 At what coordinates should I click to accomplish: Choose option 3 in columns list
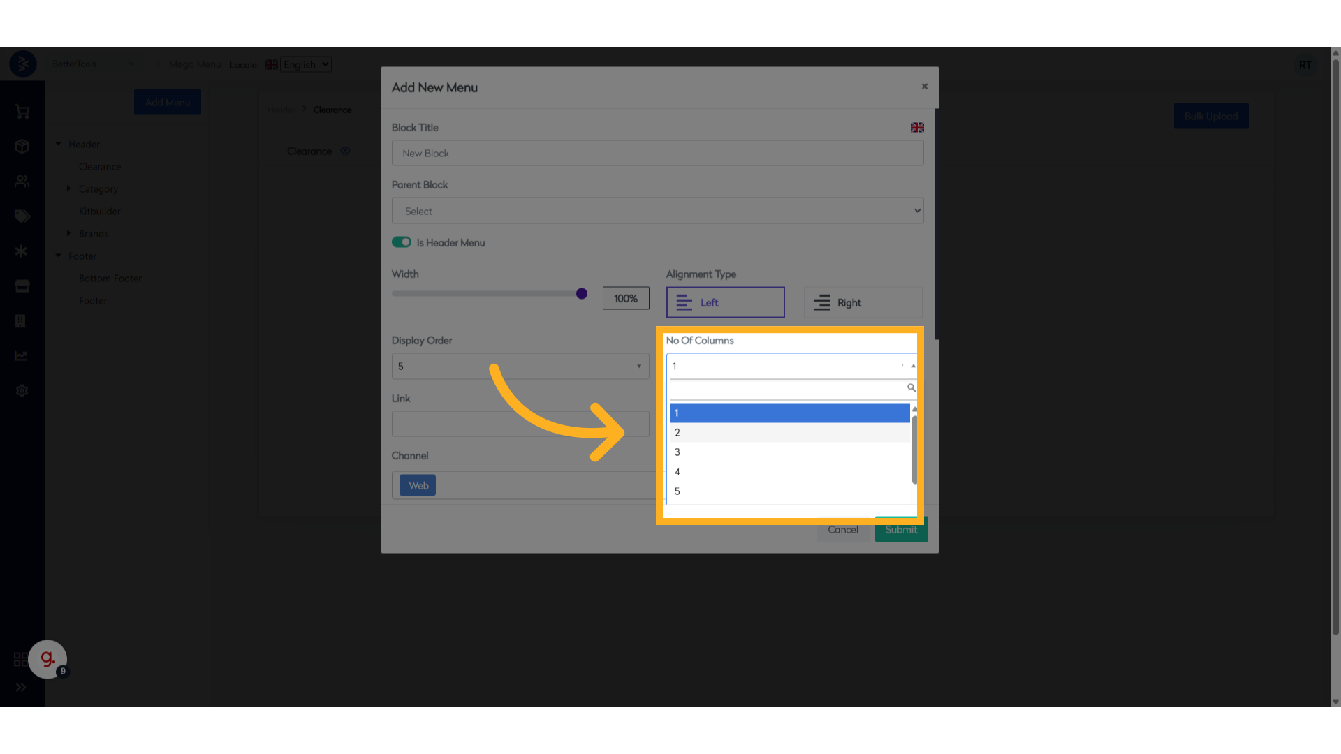pyautogui.click(x=789, y=452)
